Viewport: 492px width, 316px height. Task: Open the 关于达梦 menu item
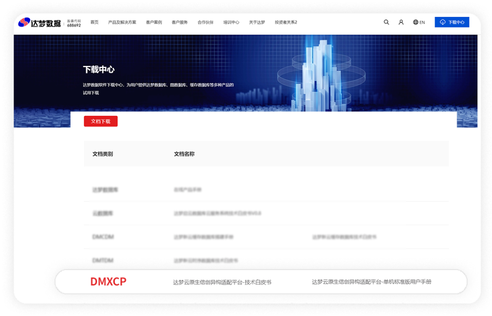[x=257, y=22]
